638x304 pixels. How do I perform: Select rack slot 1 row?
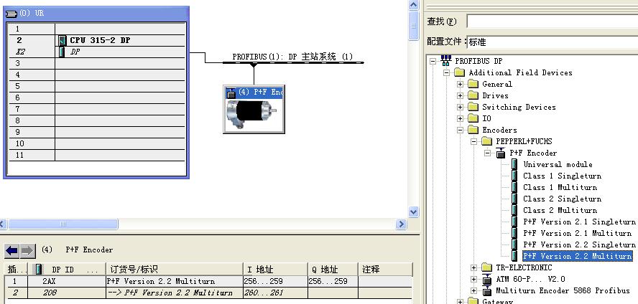(97, 29)
